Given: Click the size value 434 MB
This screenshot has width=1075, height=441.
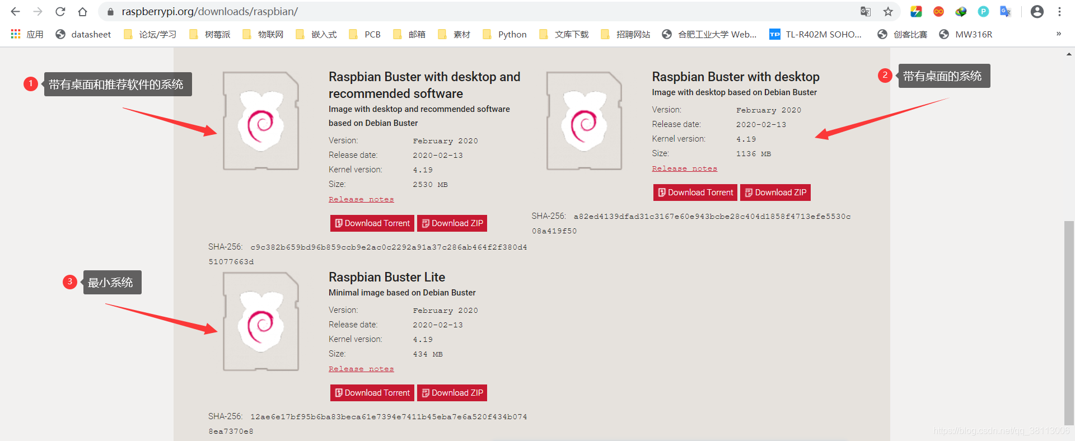Looking at the screenshot, I should point(428,354).
